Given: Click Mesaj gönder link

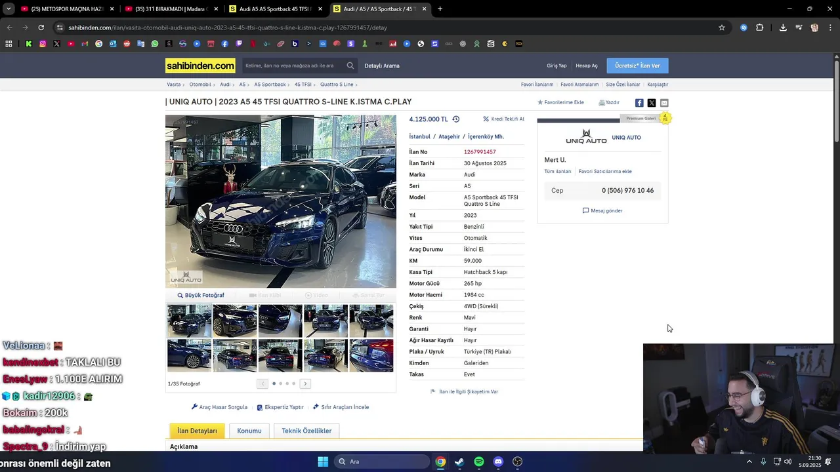Looking at the screenshot, I should [x=602, y=210].
